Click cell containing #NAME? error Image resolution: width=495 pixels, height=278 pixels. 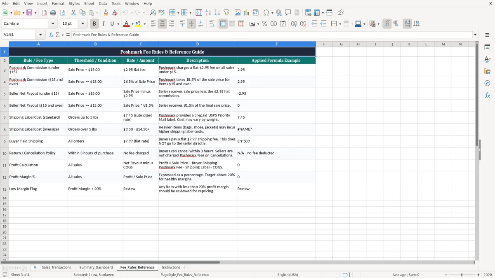pyautogui.click(x=276, y=129)
